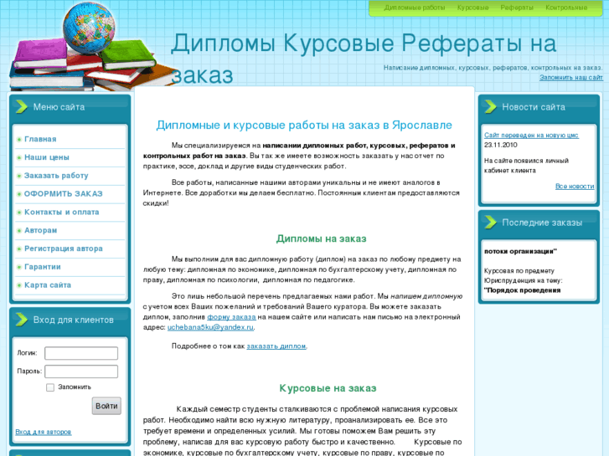Select ОФОРМИТЬ ЗАКАЗ menu item
Viewport: 609px width, 456px height.
pos(64,193)
